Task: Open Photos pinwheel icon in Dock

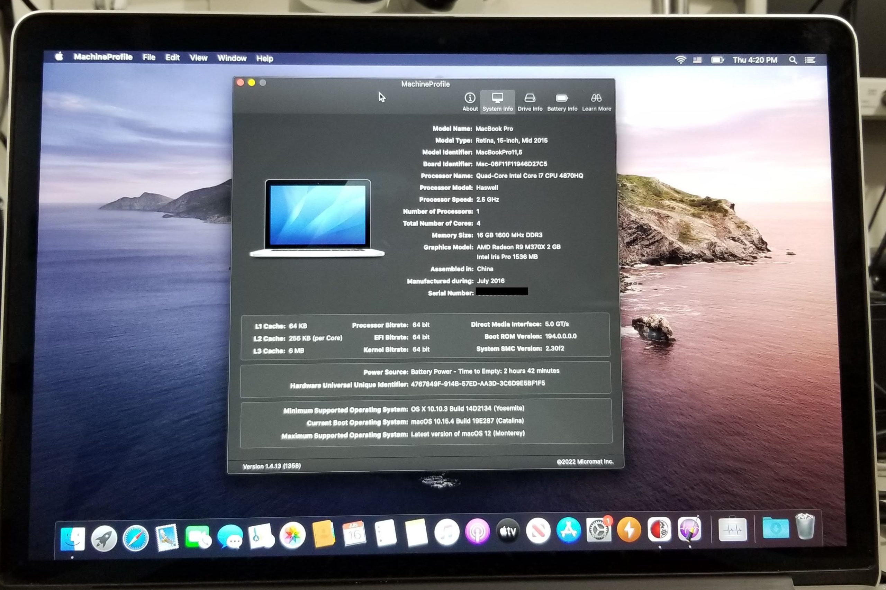Action: click(292, 535)
